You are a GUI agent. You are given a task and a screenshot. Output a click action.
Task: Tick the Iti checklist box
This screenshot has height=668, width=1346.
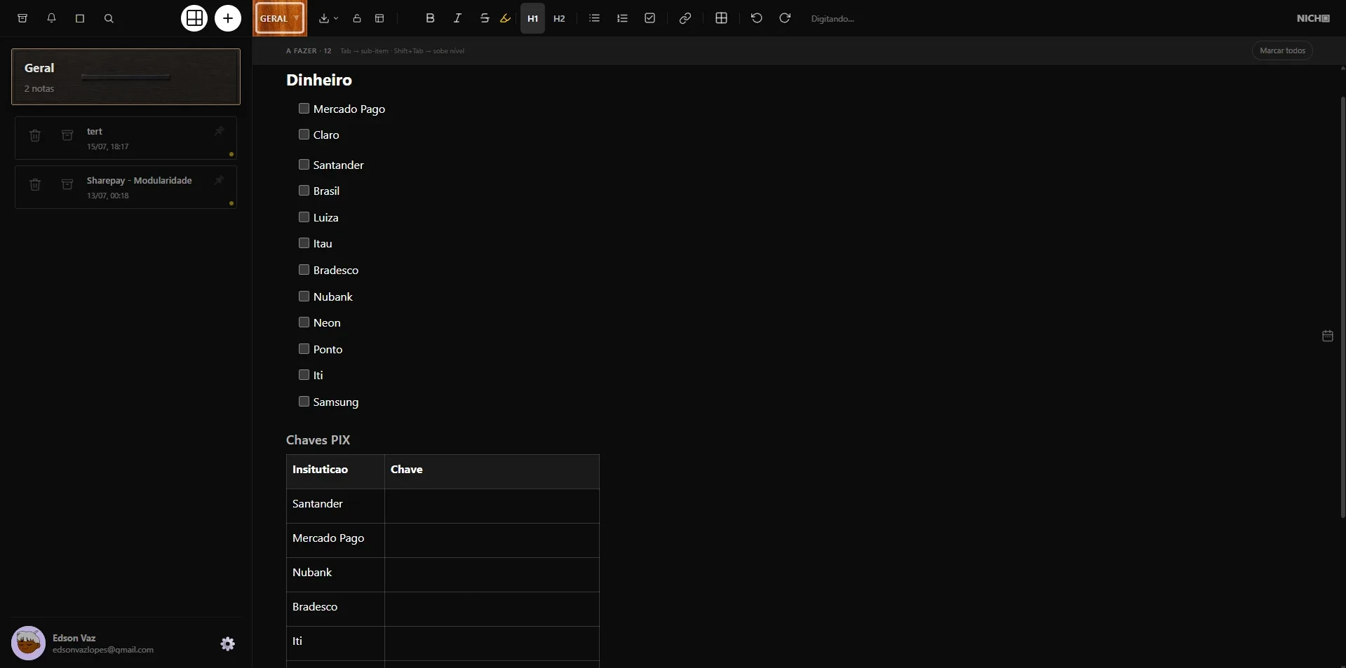(304, 375)
